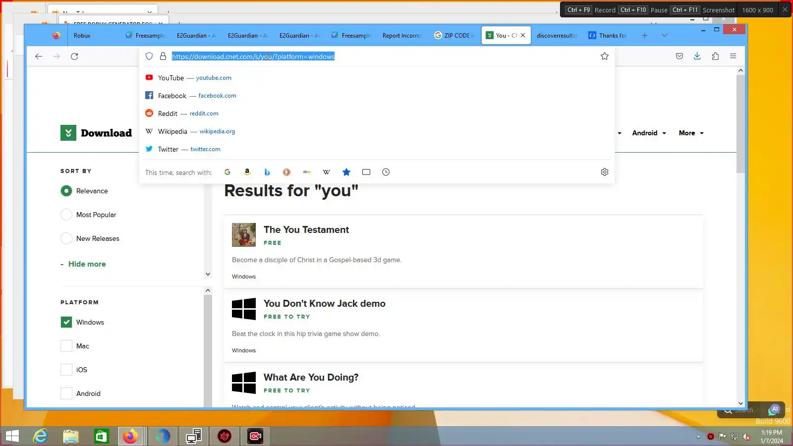Reload the current page
The height and width of the screenshot is (446, 793).
[x=74, y=56]
